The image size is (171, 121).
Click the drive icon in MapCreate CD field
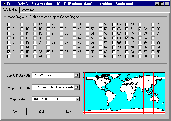coord(35,99)
